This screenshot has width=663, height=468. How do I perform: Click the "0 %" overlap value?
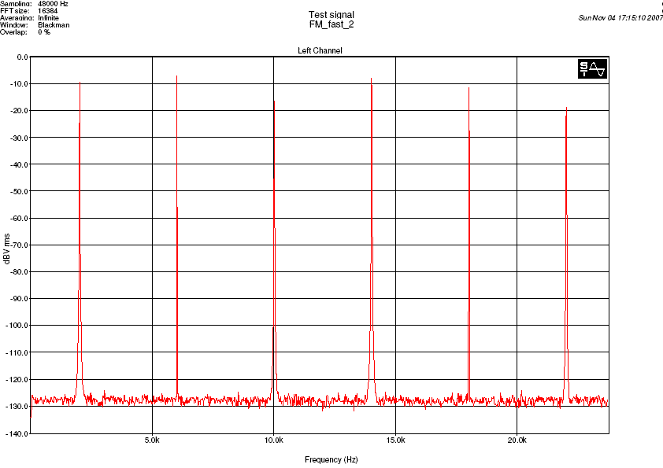[x=44, y=32]
